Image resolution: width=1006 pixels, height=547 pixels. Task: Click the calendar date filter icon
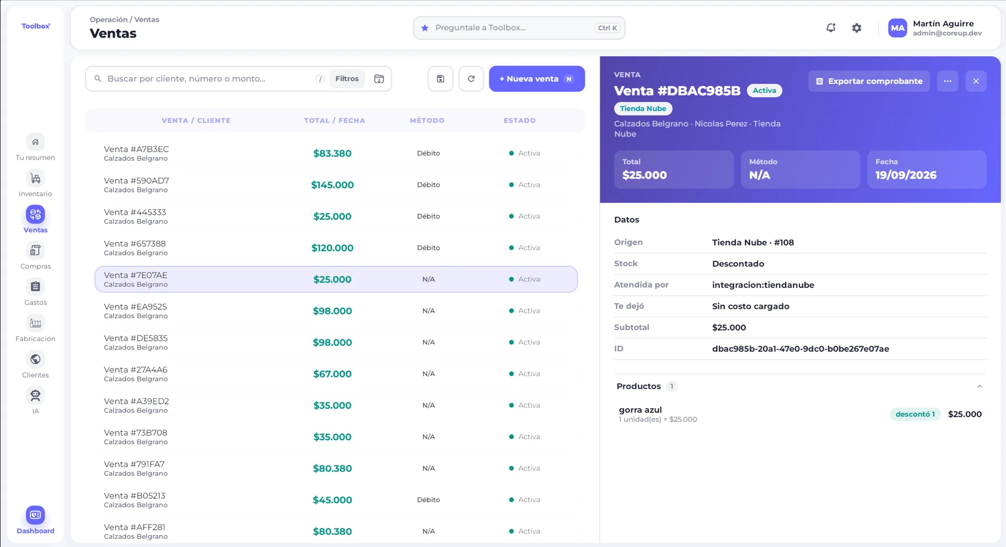[379, 79]
